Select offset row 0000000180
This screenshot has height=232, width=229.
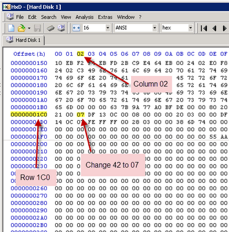tap(29, 85)
